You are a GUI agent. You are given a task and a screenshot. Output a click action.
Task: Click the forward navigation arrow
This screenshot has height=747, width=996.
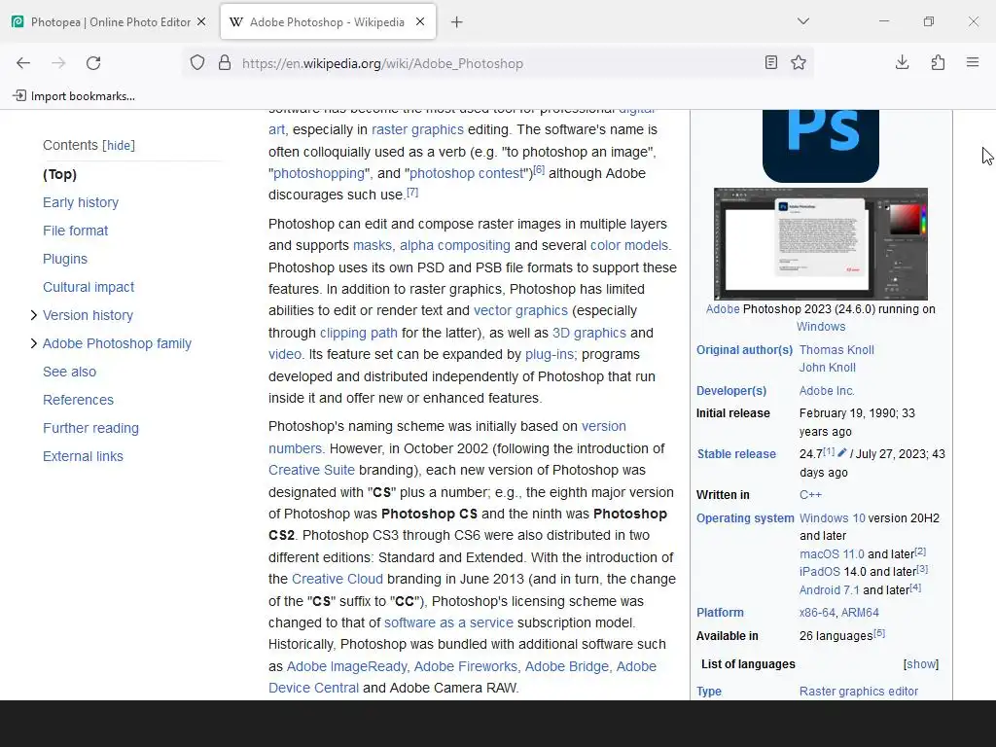58,63
